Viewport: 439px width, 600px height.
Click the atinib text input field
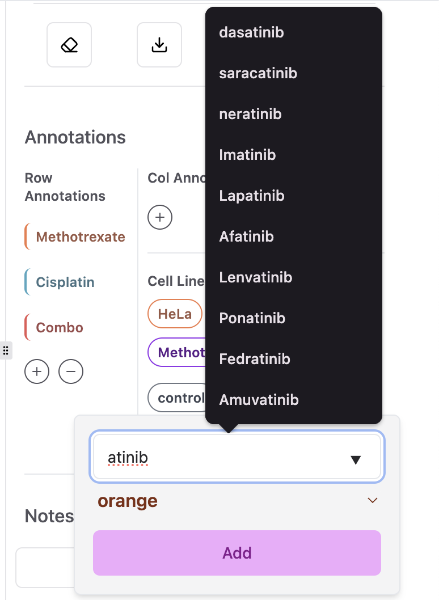point(221,458)
